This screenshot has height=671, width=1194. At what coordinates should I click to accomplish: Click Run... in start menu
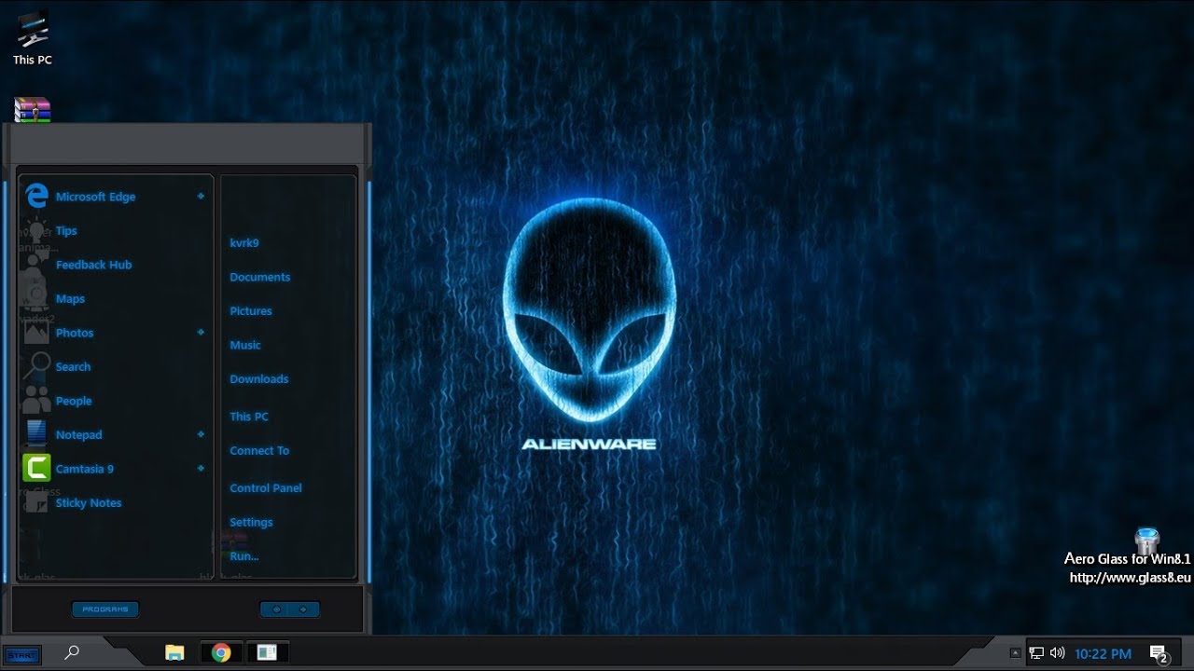pos(244,556)
